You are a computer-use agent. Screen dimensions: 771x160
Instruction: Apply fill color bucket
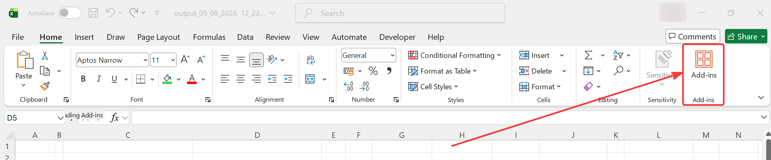[167, 79]
